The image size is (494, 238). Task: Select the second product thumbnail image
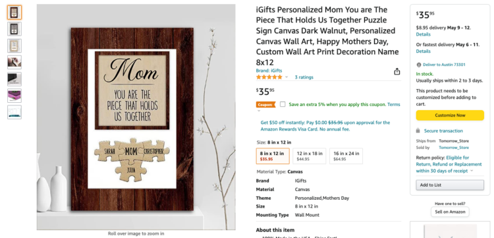(14, 29)
